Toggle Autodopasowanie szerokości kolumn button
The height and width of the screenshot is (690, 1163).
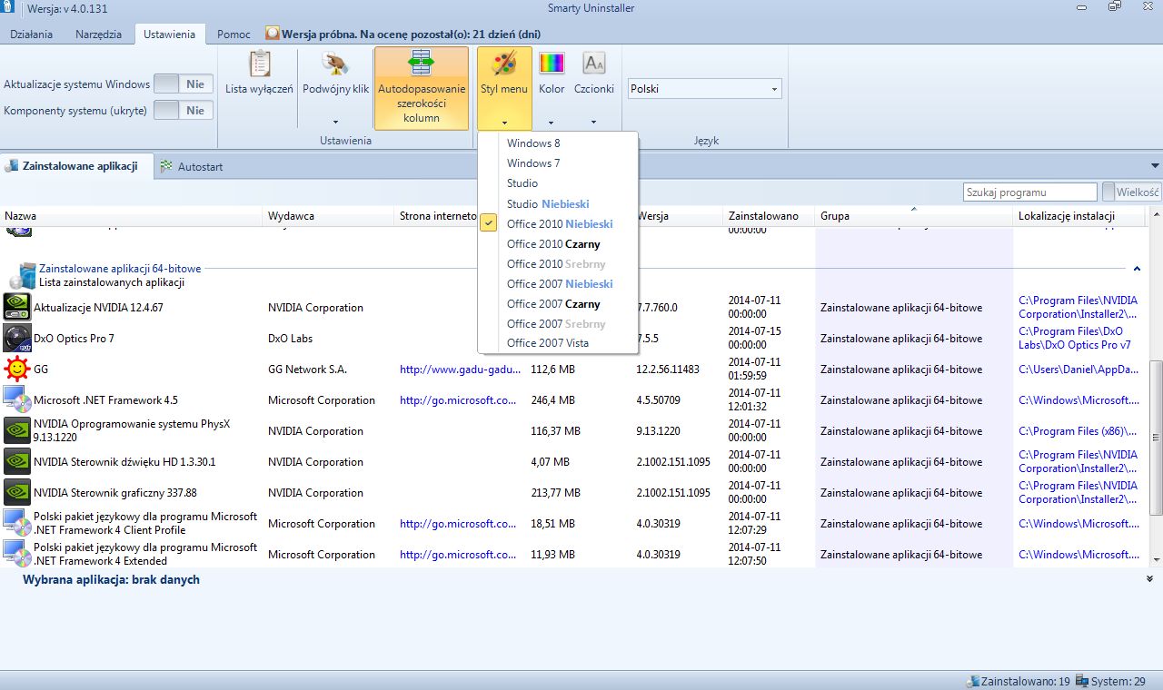click(422, 88)
